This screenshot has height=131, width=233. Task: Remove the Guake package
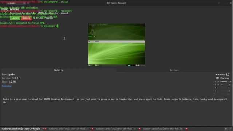[26, 18]
